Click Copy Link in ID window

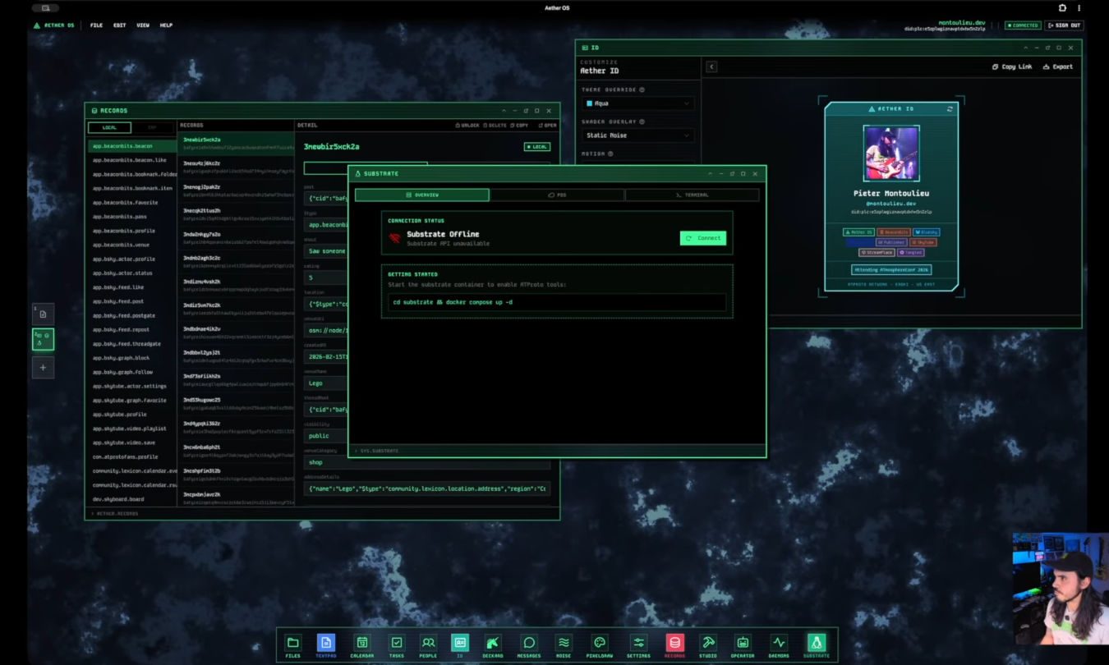pos(1012,66)
